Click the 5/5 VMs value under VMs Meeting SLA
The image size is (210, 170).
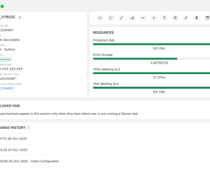coord(159,92)
